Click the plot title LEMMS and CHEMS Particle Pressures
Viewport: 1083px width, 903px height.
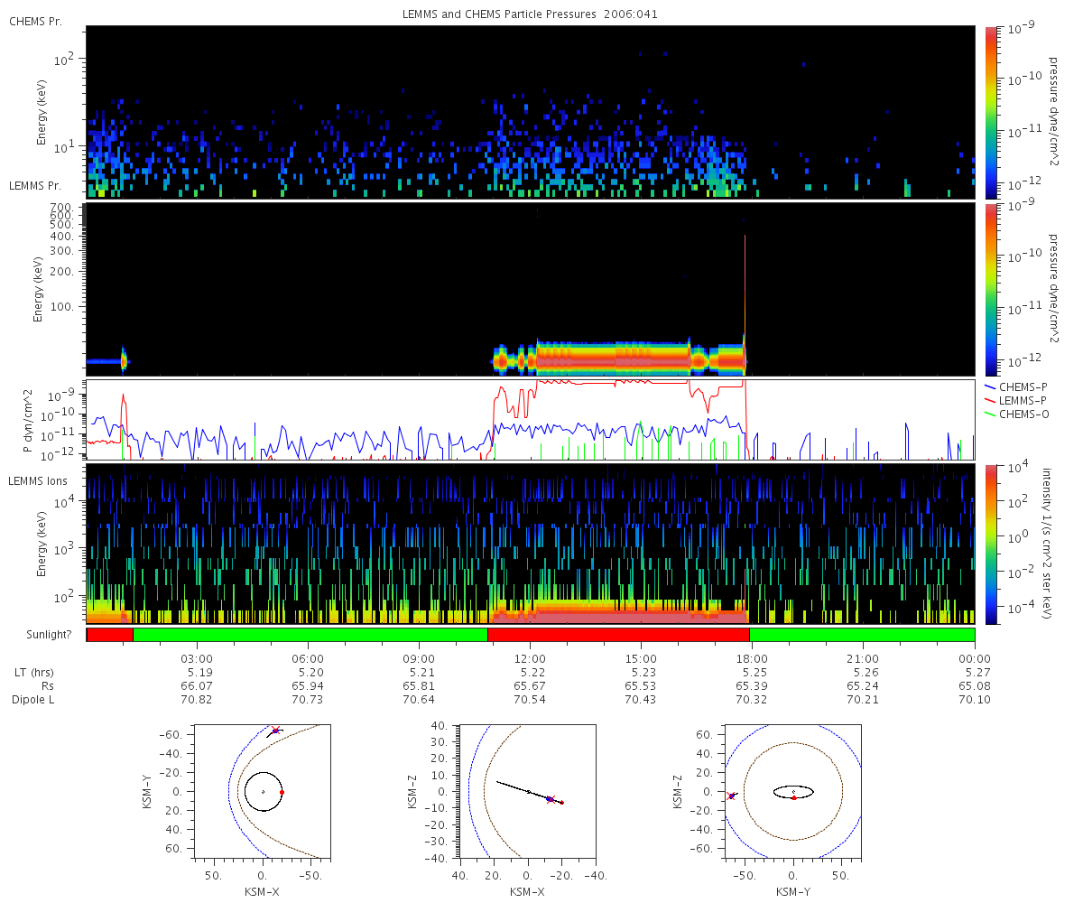(x=498, y=14)
